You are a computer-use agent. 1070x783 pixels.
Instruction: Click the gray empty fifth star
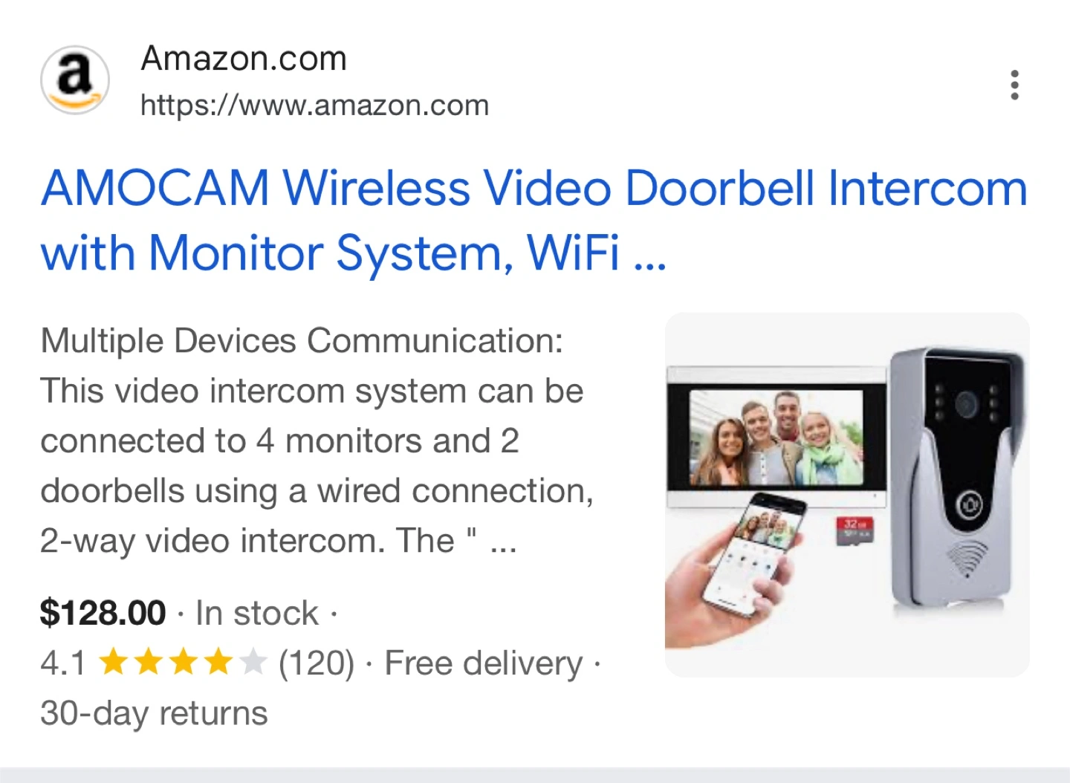pyautogui.click(x=253, y=662)
